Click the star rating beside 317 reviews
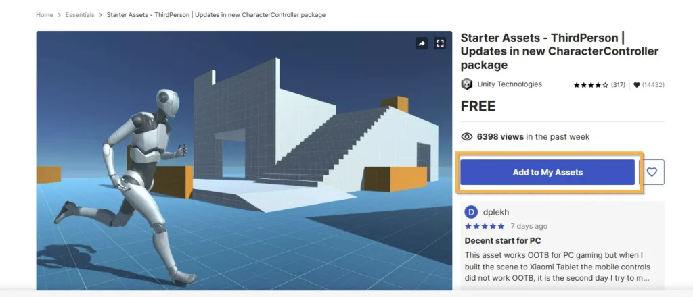Viewport: 693px width, 297px height. tap(591, 85)
